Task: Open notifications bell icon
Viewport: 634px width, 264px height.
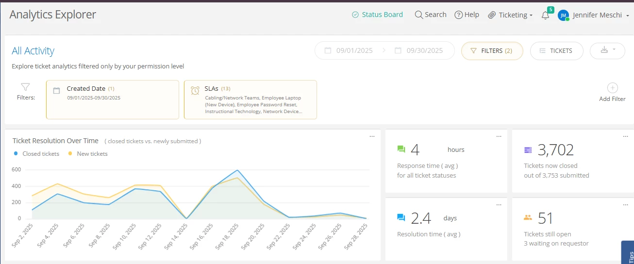Action: click(x=545, y=15)
